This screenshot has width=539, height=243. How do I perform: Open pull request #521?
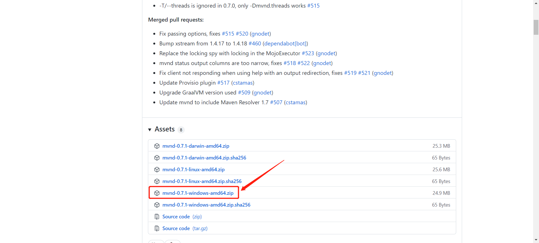point(364,73)
